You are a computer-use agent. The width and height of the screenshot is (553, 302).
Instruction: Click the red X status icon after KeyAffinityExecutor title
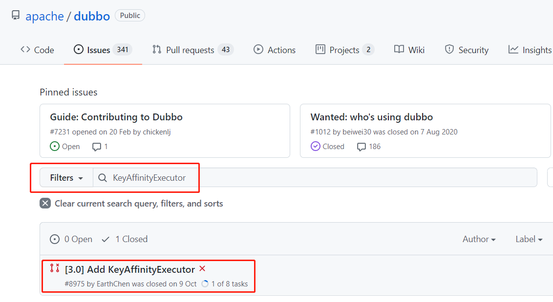[202, 268]
